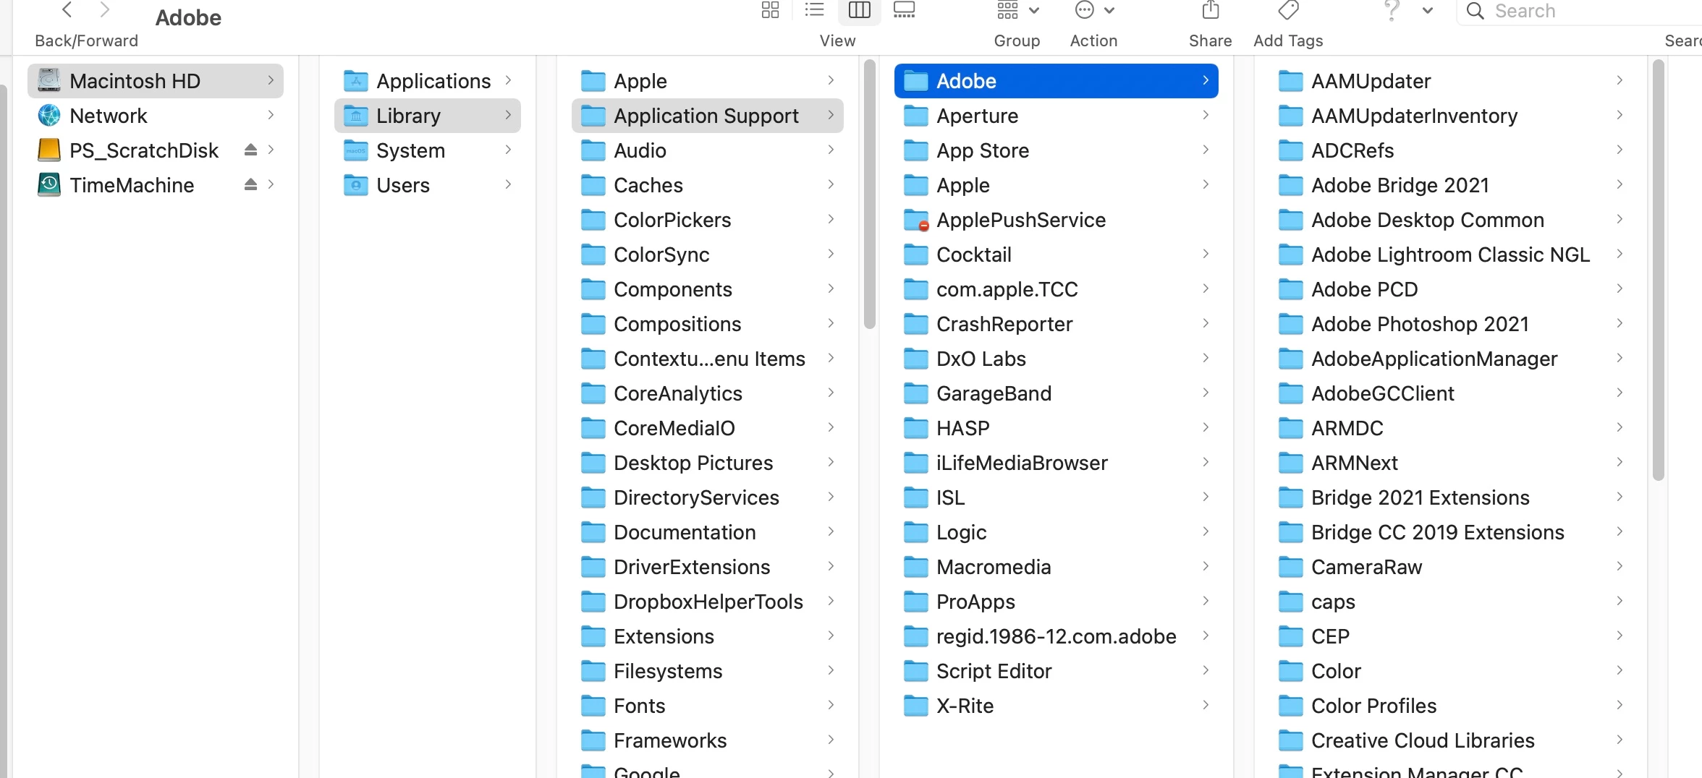Select the Adobe Photoshop 2021 folder
The height and width of the screenshot is (778, 1702).
click(1451, 324)
